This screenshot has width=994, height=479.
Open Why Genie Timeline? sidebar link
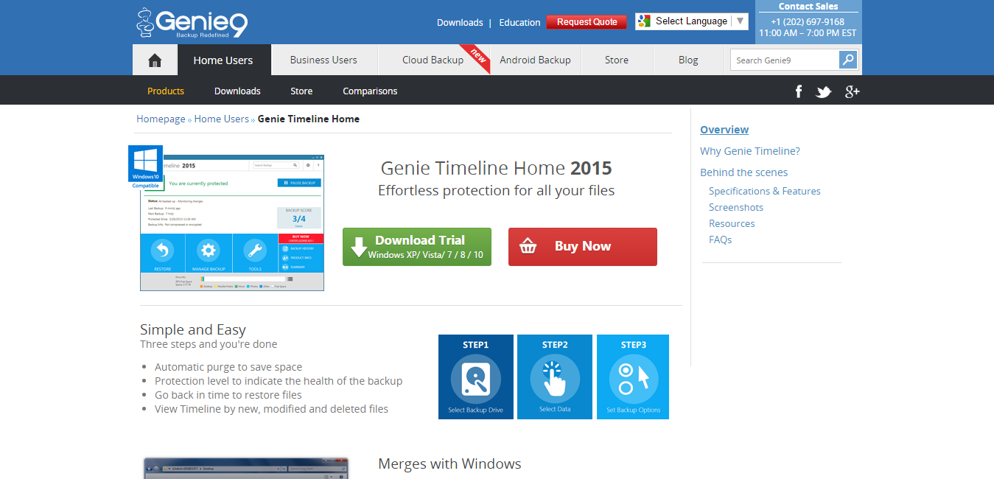tap(750, 151)
